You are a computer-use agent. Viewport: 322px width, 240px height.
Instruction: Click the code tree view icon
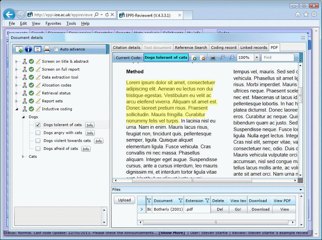tap(38, 49)
